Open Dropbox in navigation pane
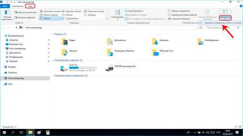 [10, 67]
